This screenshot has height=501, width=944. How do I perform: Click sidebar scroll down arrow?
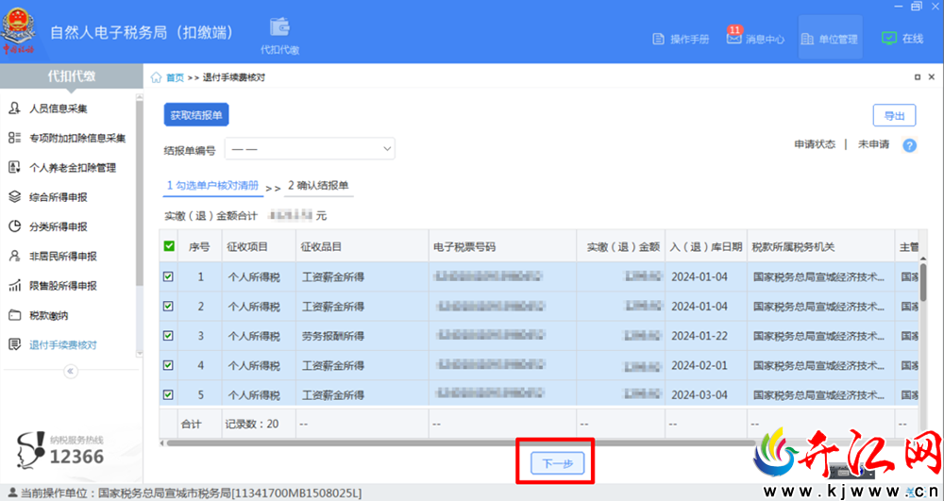(x=140, y=354)
